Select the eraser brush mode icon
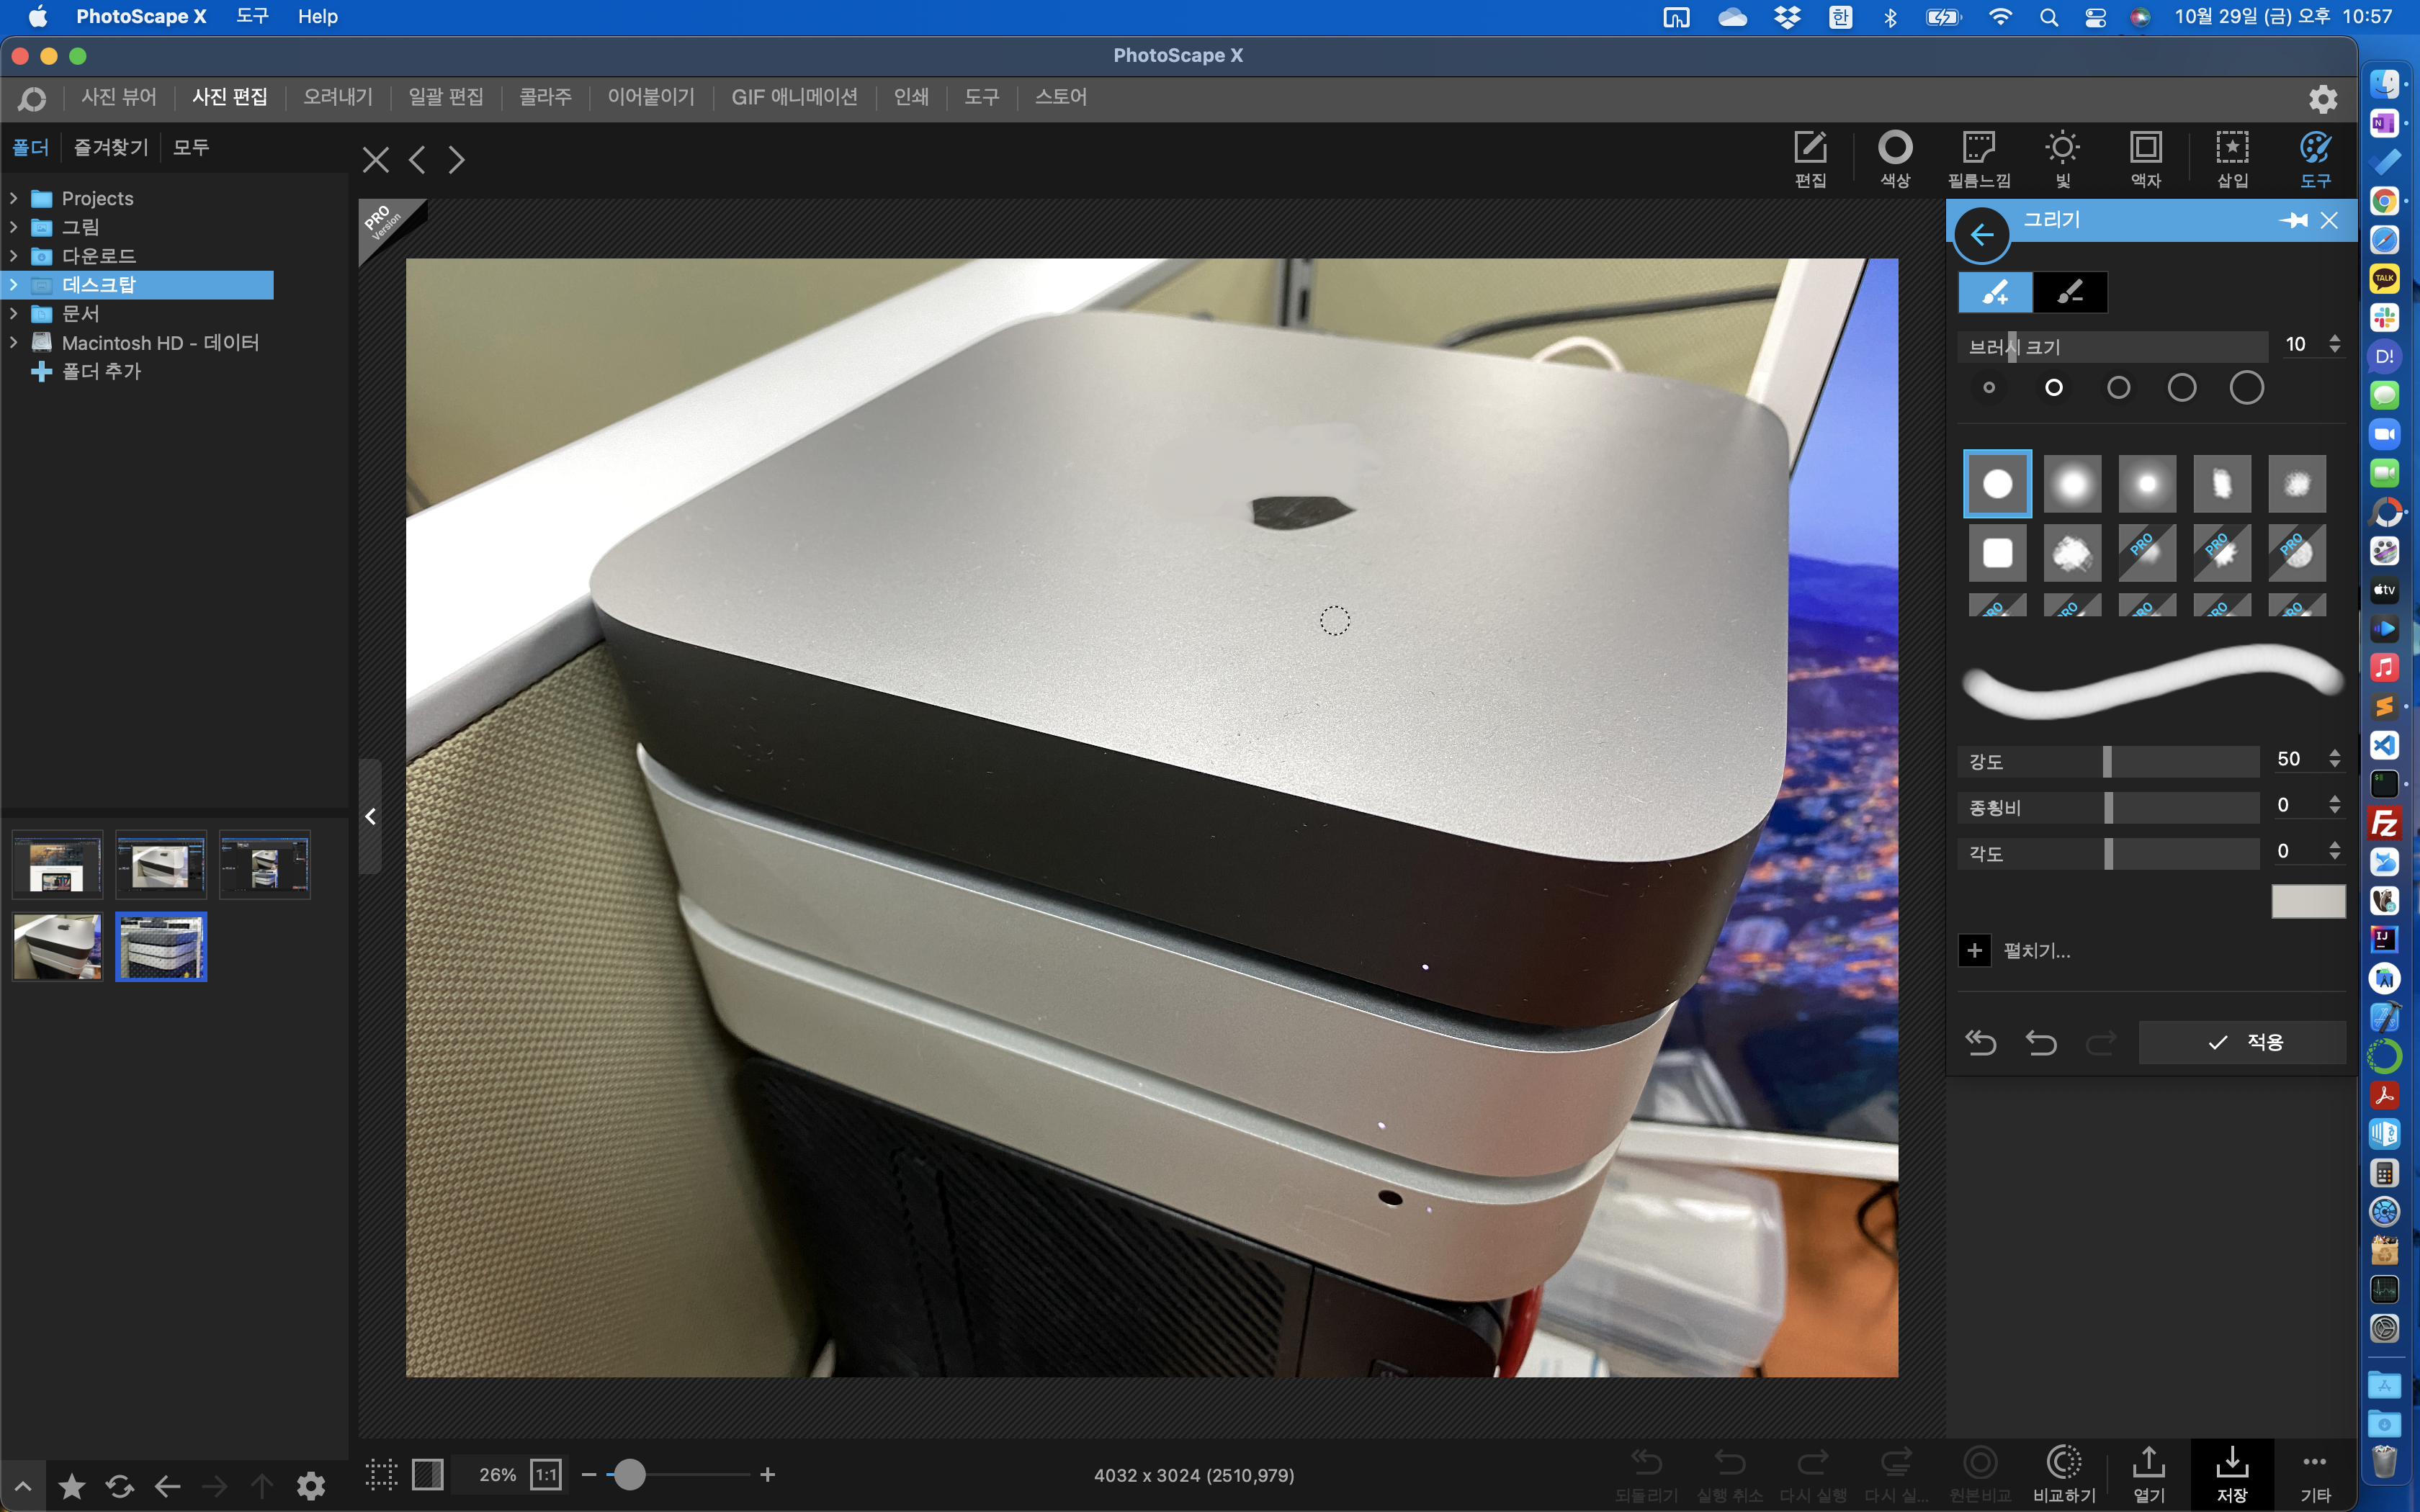 tap(2069, 292)
